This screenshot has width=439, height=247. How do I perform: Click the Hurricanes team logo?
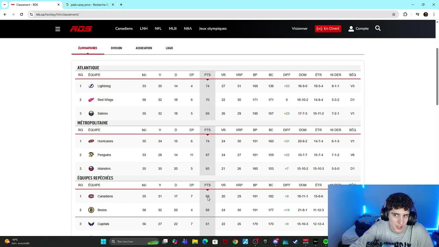coord(91,141)
